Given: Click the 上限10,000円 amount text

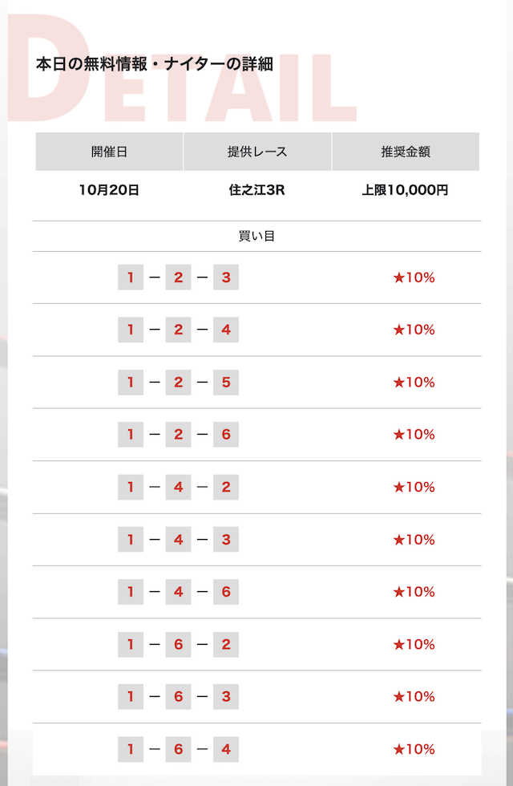Looking at the screenshot, I should 405,190.
